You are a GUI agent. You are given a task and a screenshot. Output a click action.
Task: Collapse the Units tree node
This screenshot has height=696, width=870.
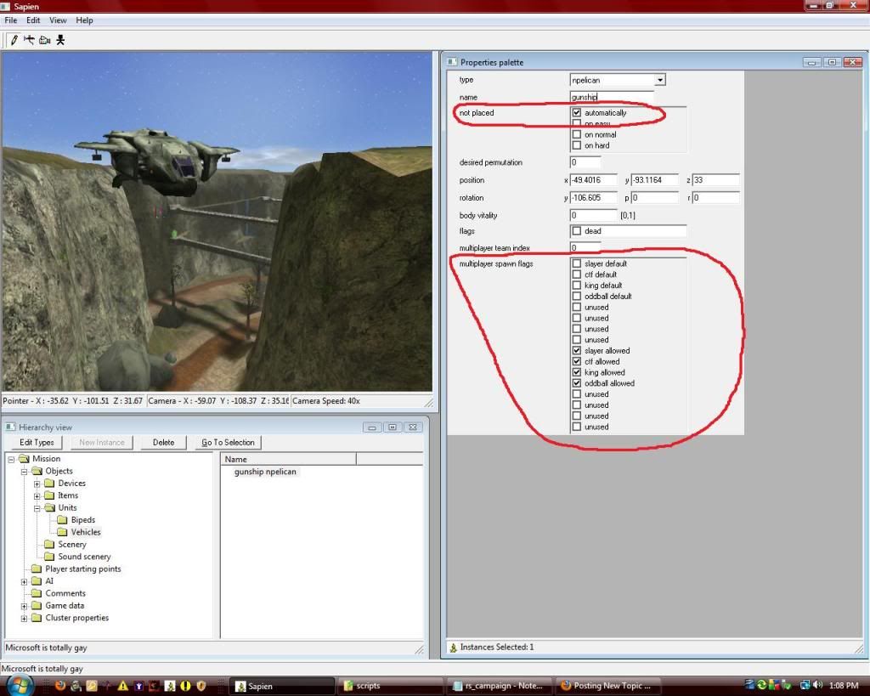point(37,508)
